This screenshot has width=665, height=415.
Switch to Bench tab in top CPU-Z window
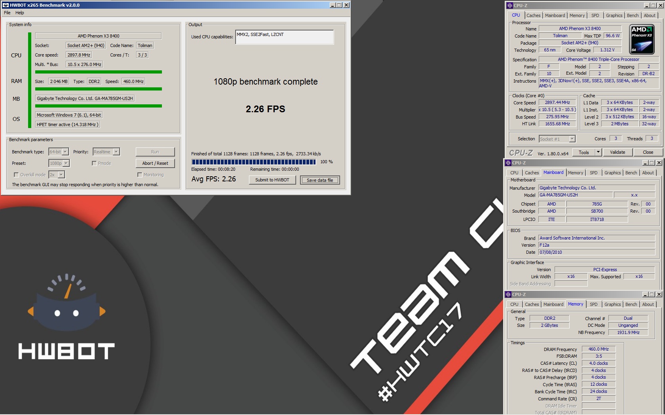633,15
